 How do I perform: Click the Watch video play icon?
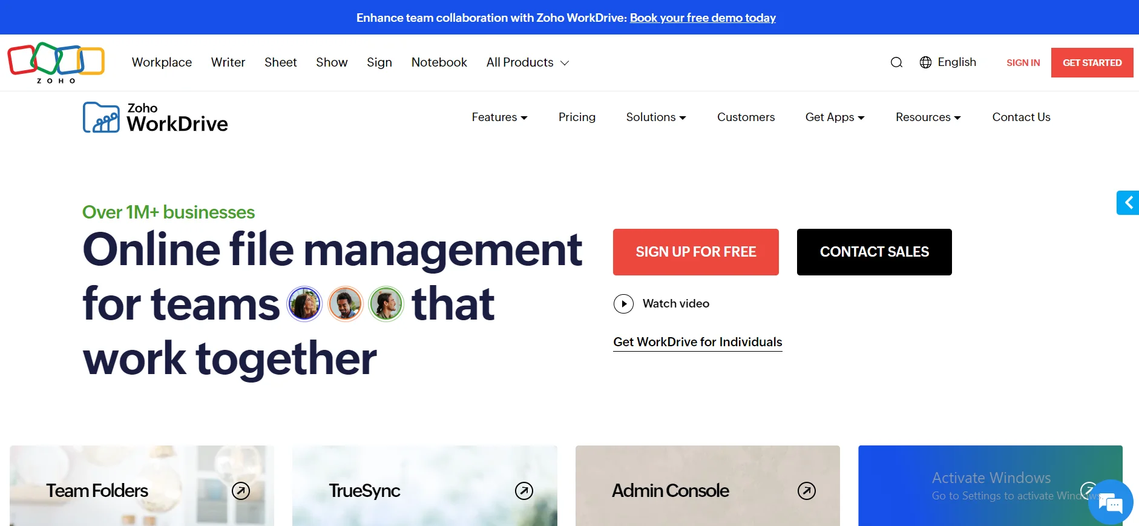pyautogui.click(x=623, y=304)
